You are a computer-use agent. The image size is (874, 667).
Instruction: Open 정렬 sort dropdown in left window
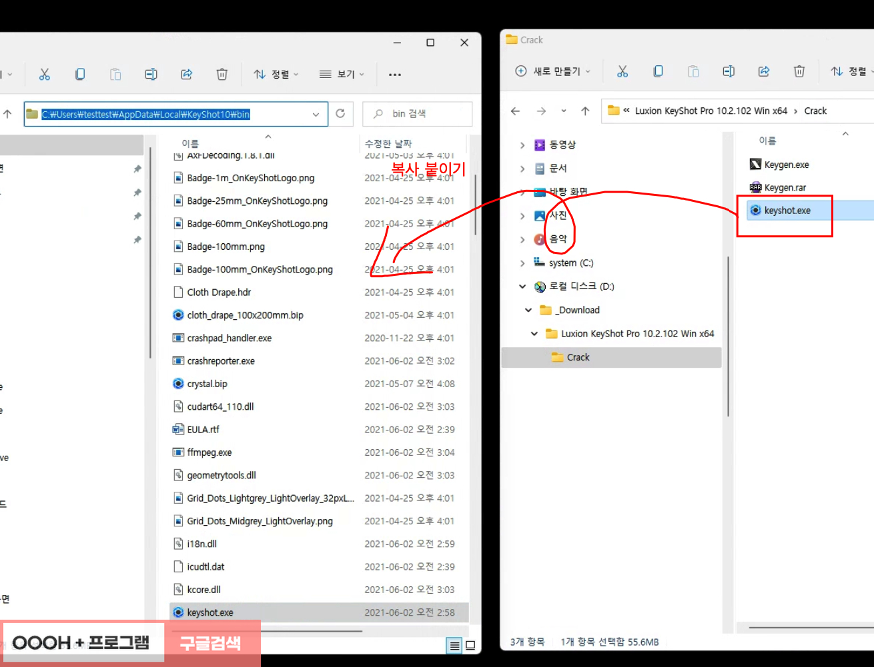[276, 75]
